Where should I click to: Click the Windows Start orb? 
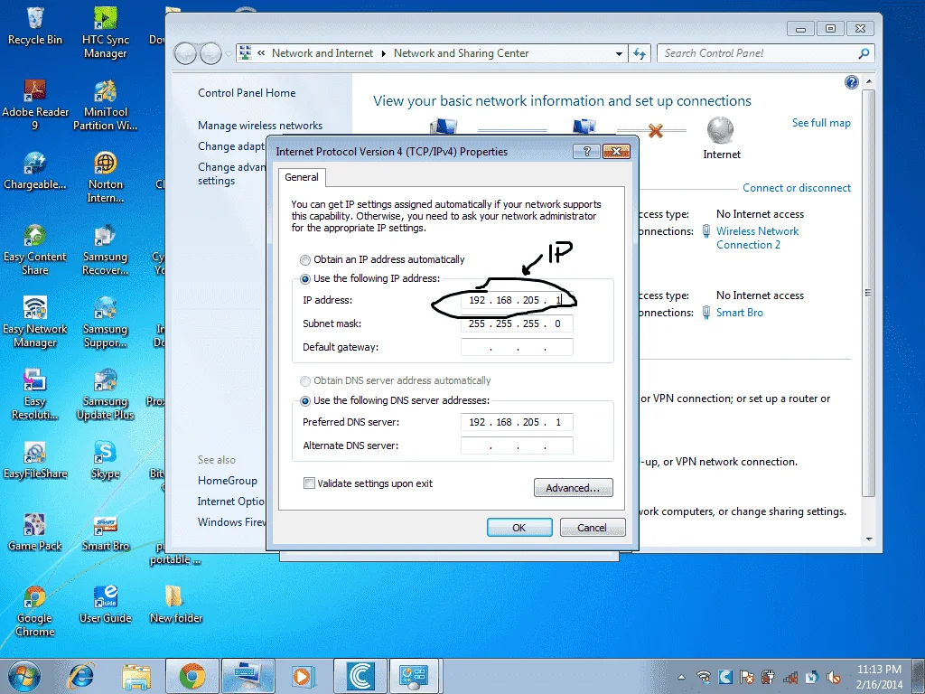[x=24, y=676]
